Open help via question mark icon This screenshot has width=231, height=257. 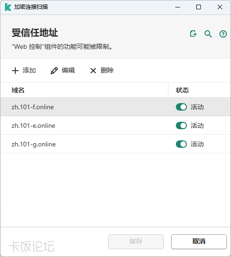(223, 34)
